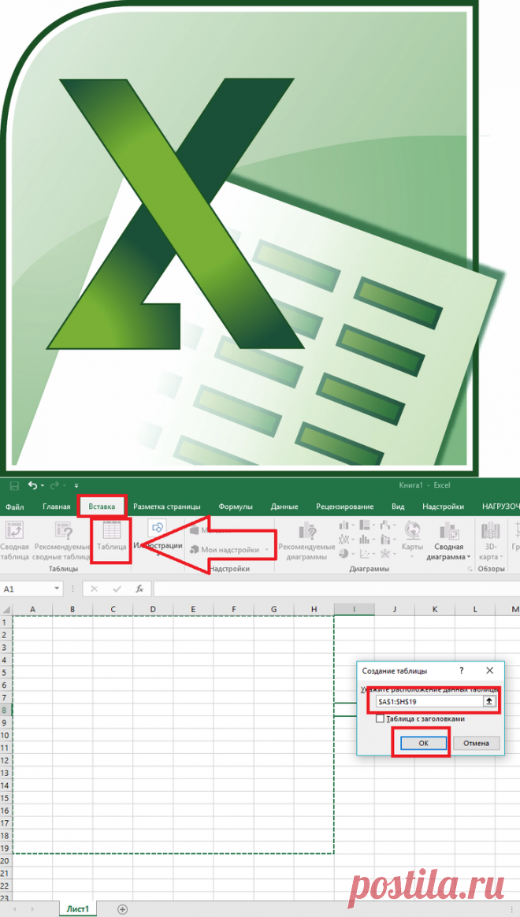Go to the Рецензирование tab
The height and width of the screenshot is (917, 520).
tap(344, 507)
